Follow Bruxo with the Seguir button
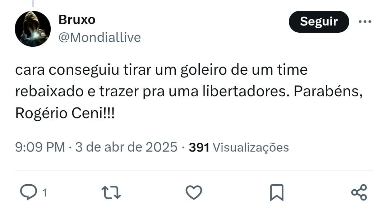This screenshot has height=208, width=388. (319, 22)
